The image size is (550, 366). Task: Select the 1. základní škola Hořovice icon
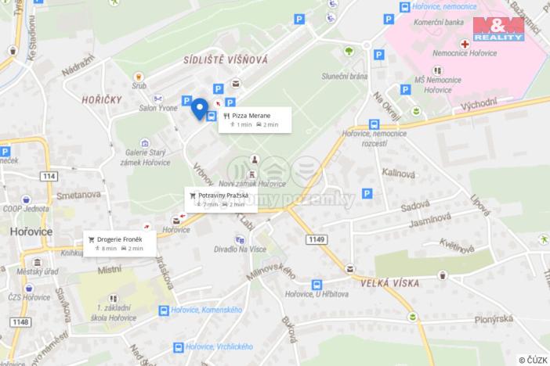(113, 299)
